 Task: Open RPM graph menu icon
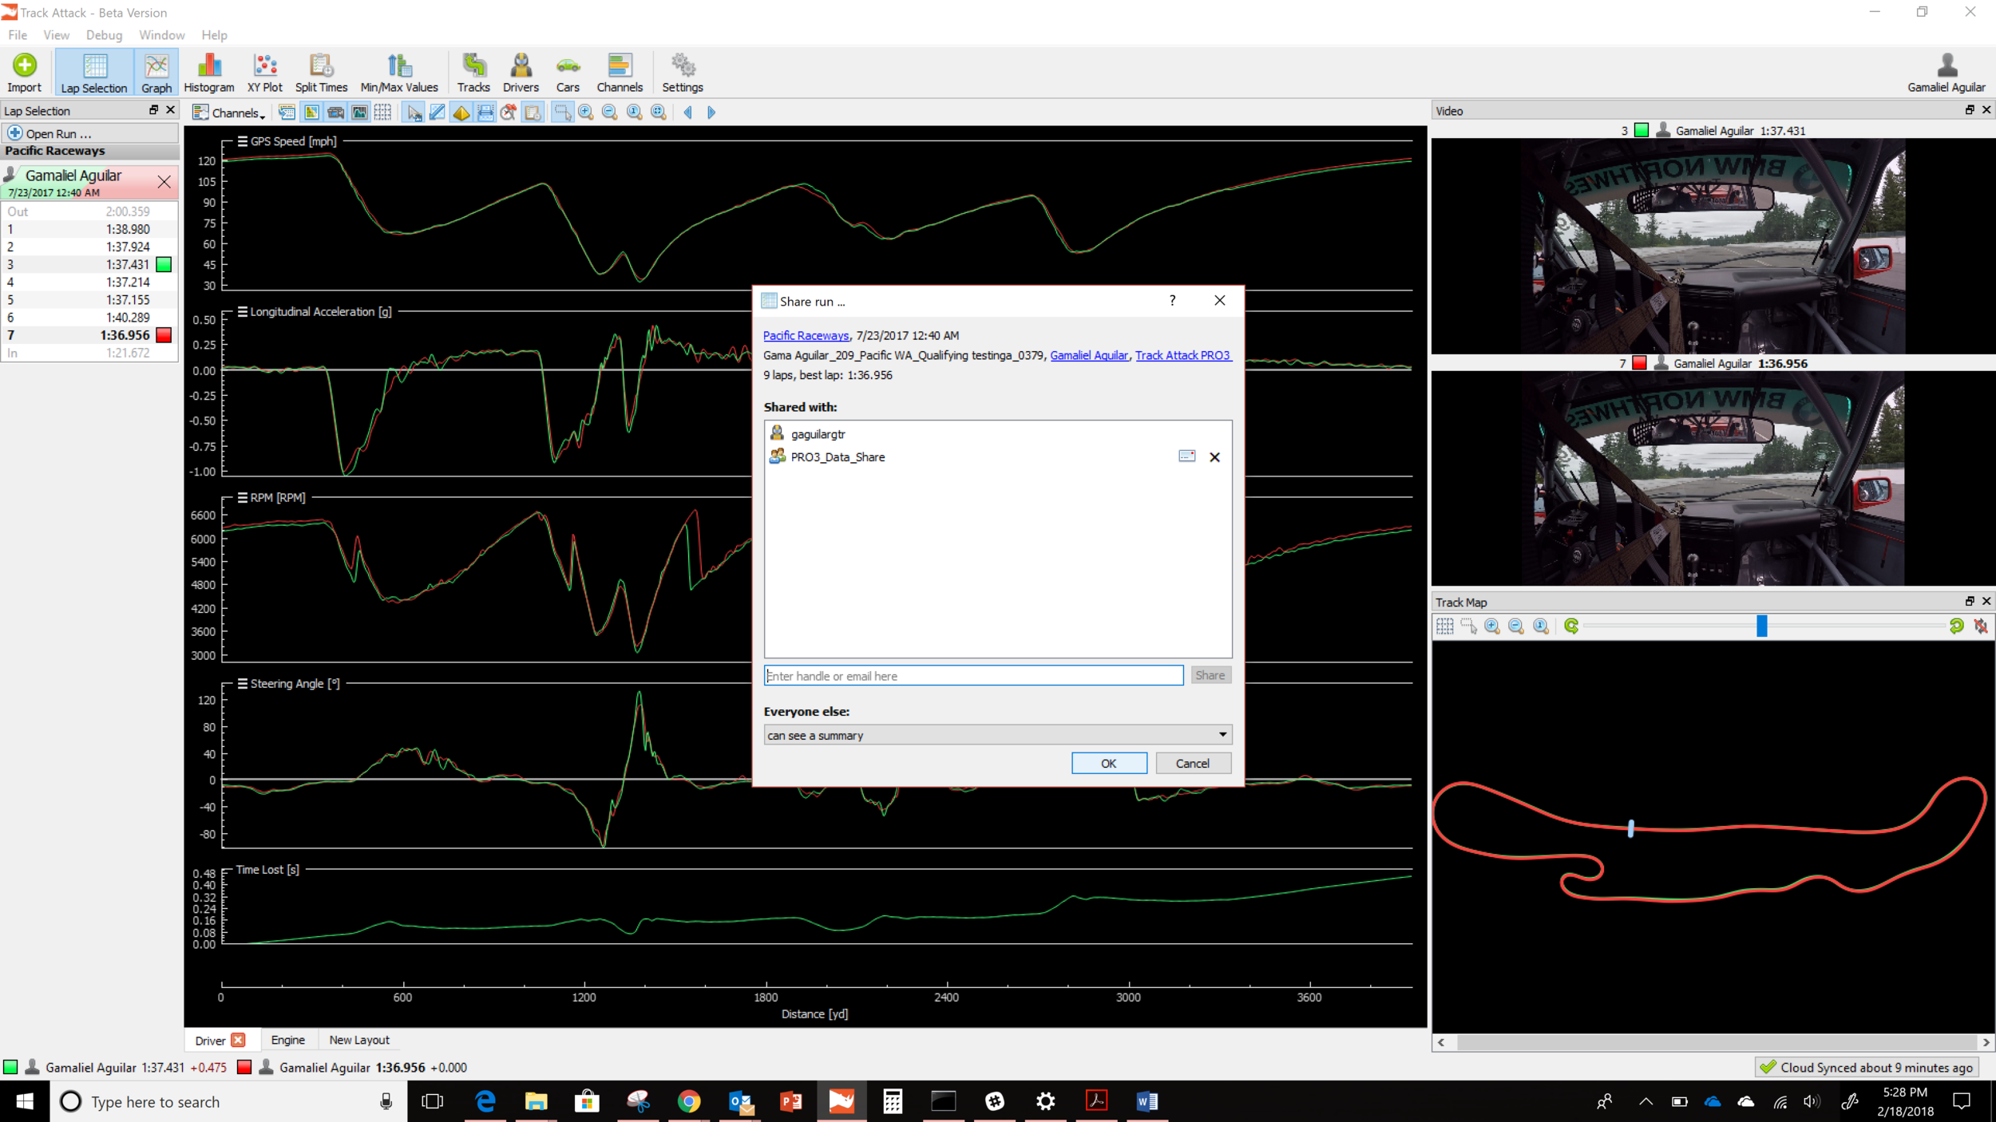[x=243, y=497]
